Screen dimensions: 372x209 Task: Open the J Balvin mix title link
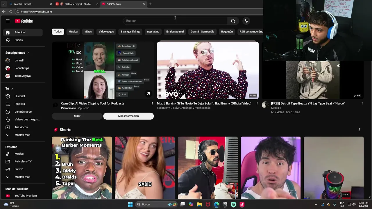(x=204, y=103)
